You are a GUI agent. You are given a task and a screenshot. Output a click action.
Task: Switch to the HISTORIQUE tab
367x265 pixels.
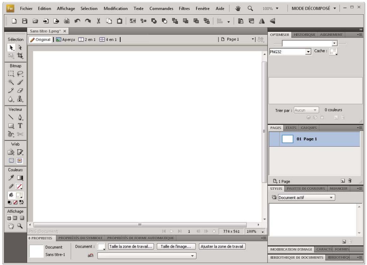point(304,35)
